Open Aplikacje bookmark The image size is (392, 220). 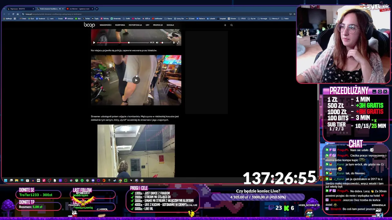click(x=8, y=19)
